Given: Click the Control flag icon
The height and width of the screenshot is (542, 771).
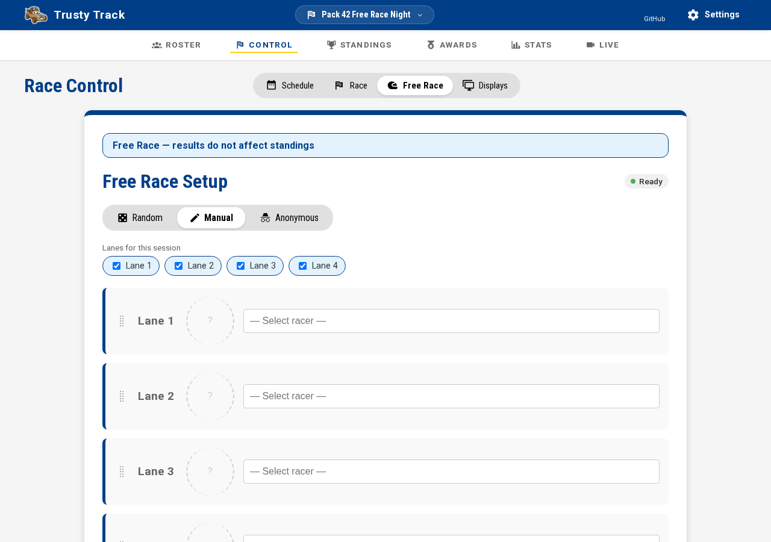Looking at the screenshot, I should (240, 45).
